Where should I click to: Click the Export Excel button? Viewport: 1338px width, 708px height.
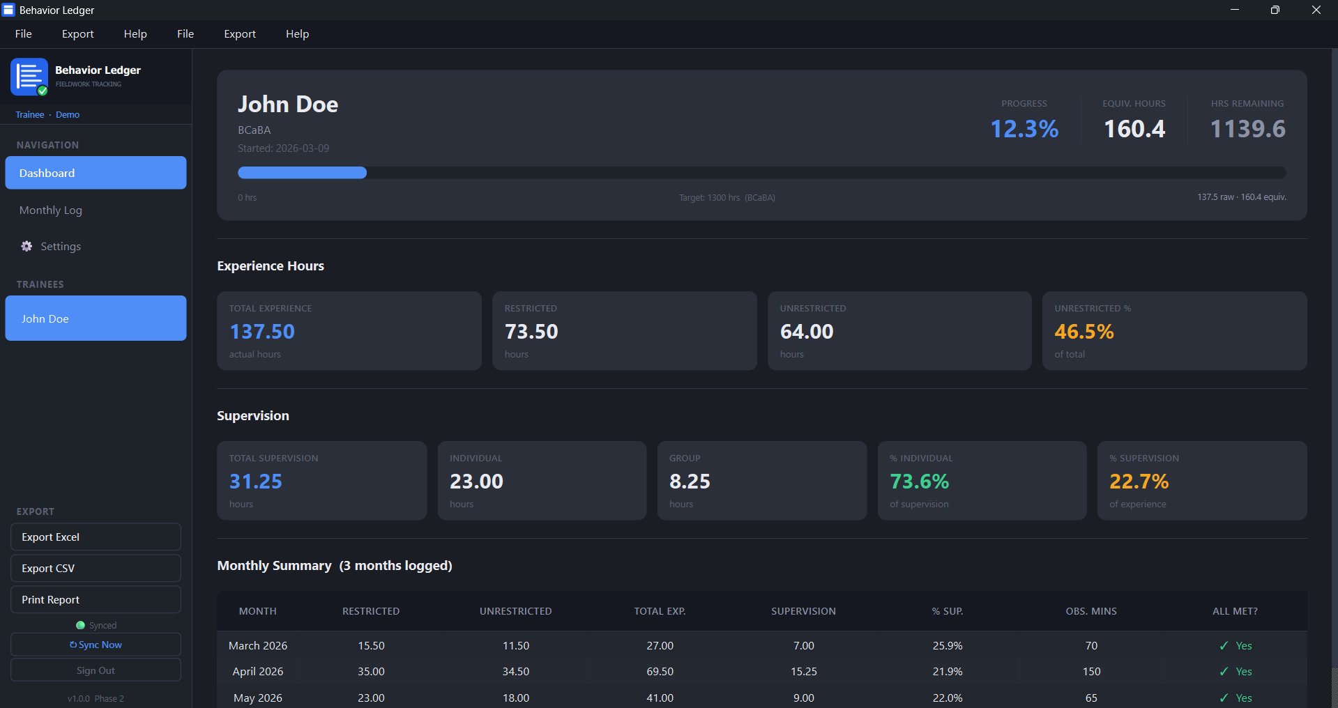tap(95, 537)
